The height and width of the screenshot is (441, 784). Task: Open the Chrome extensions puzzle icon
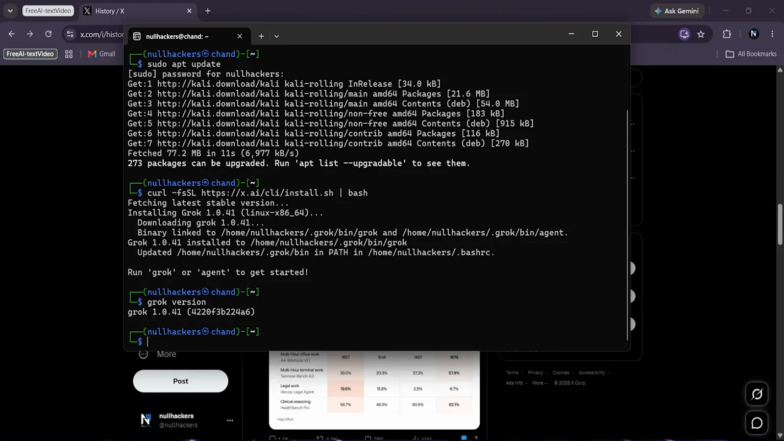pyautogui.click(x=727, y=34)
